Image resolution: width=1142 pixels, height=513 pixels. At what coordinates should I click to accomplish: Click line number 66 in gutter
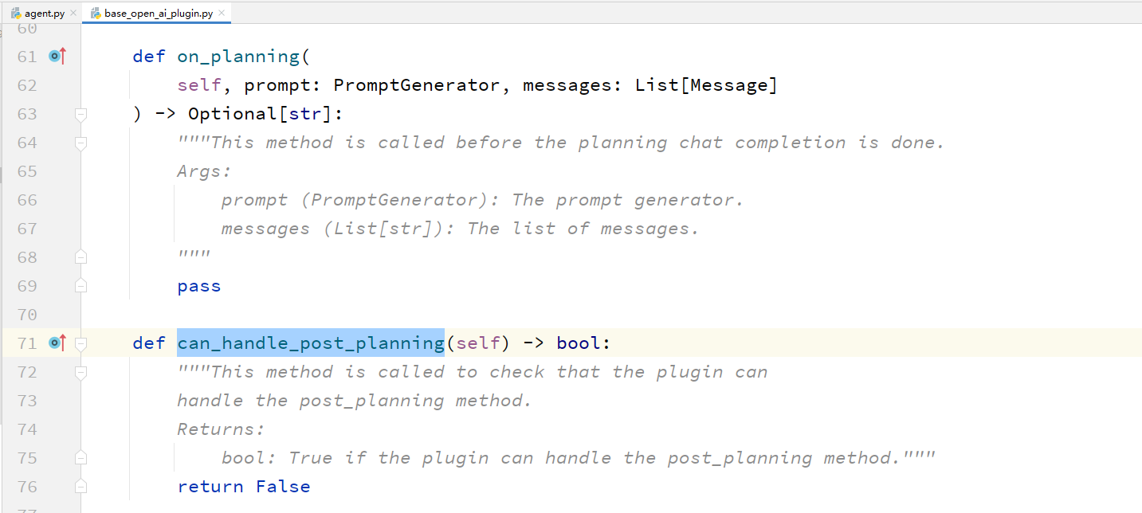coord(27,200)
